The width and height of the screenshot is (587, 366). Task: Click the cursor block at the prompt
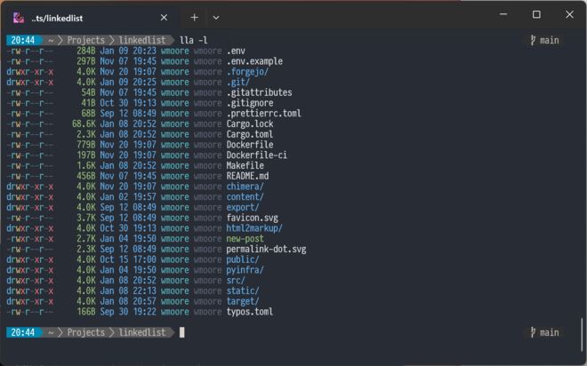182,332
